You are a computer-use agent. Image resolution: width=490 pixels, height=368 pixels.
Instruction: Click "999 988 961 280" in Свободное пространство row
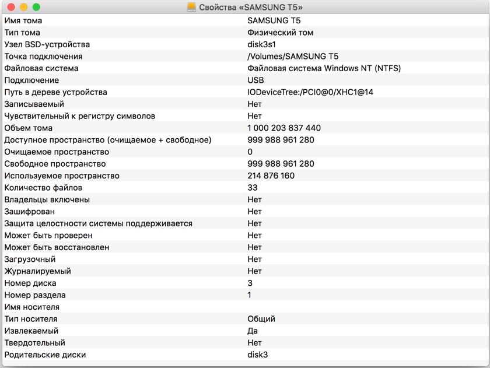[x=281, y=164]
